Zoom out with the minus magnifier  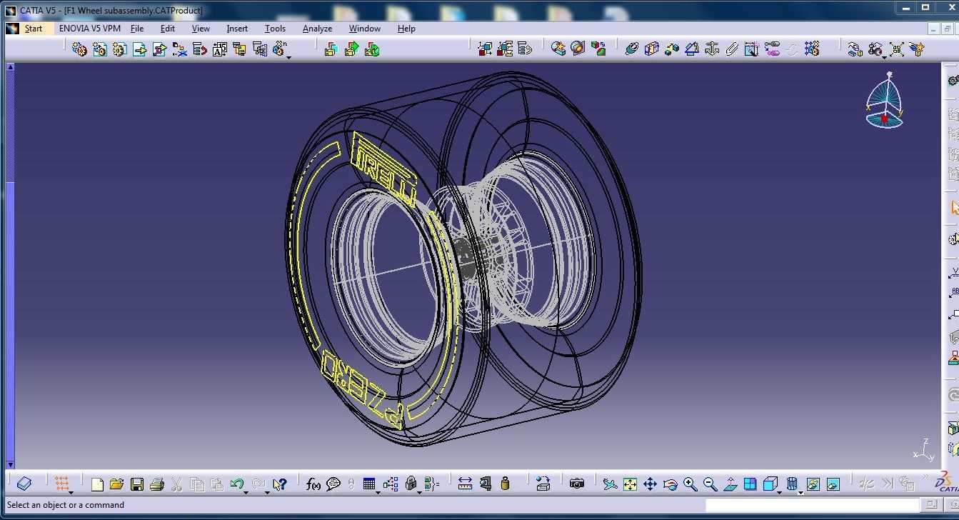pyautogui.click(x=710, y=484)
